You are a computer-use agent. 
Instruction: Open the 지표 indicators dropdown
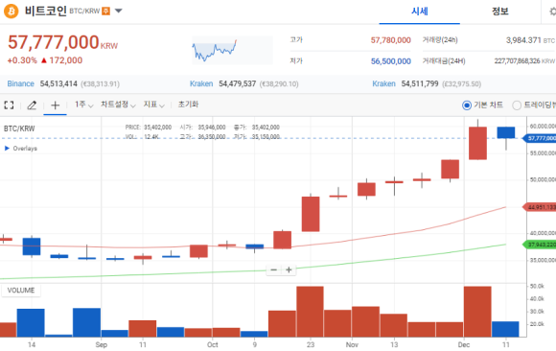154,105
